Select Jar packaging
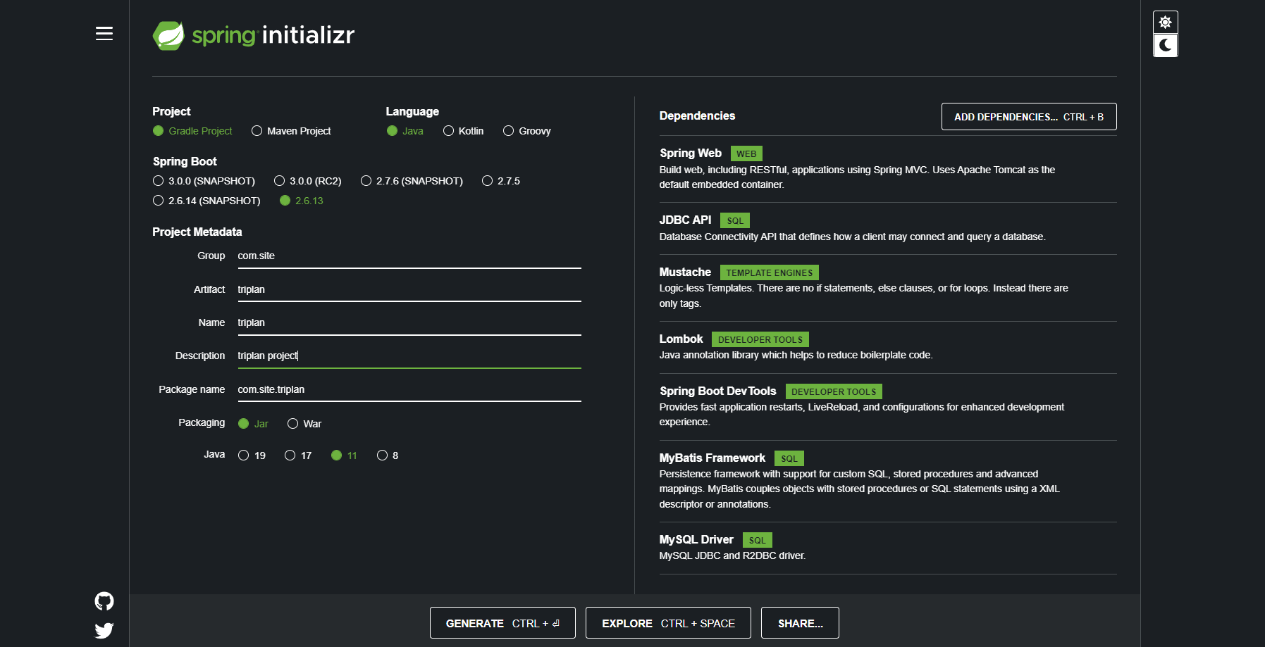1265x647 pixels. [253, 424]
